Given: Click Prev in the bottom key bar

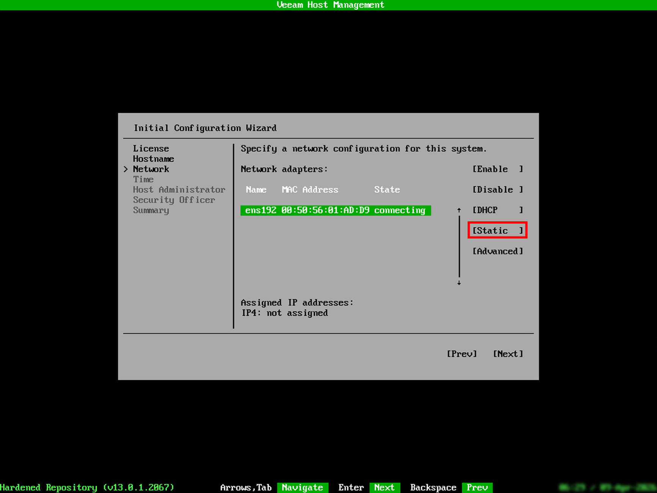Looking at the screenshot, I should [x=477, y=487].
